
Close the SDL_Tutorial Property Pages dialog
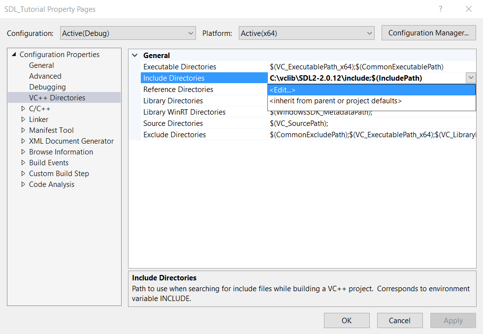click(469, 9)
